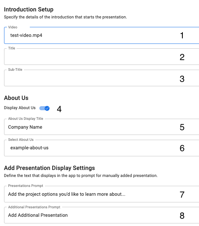
Task: Click the number 1 callout in Video field
Action: click(x=182, y=35)
